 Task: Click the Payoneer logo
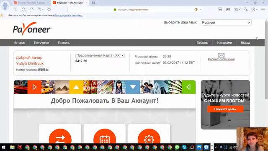pyautogui.click(x=32, y=29)
